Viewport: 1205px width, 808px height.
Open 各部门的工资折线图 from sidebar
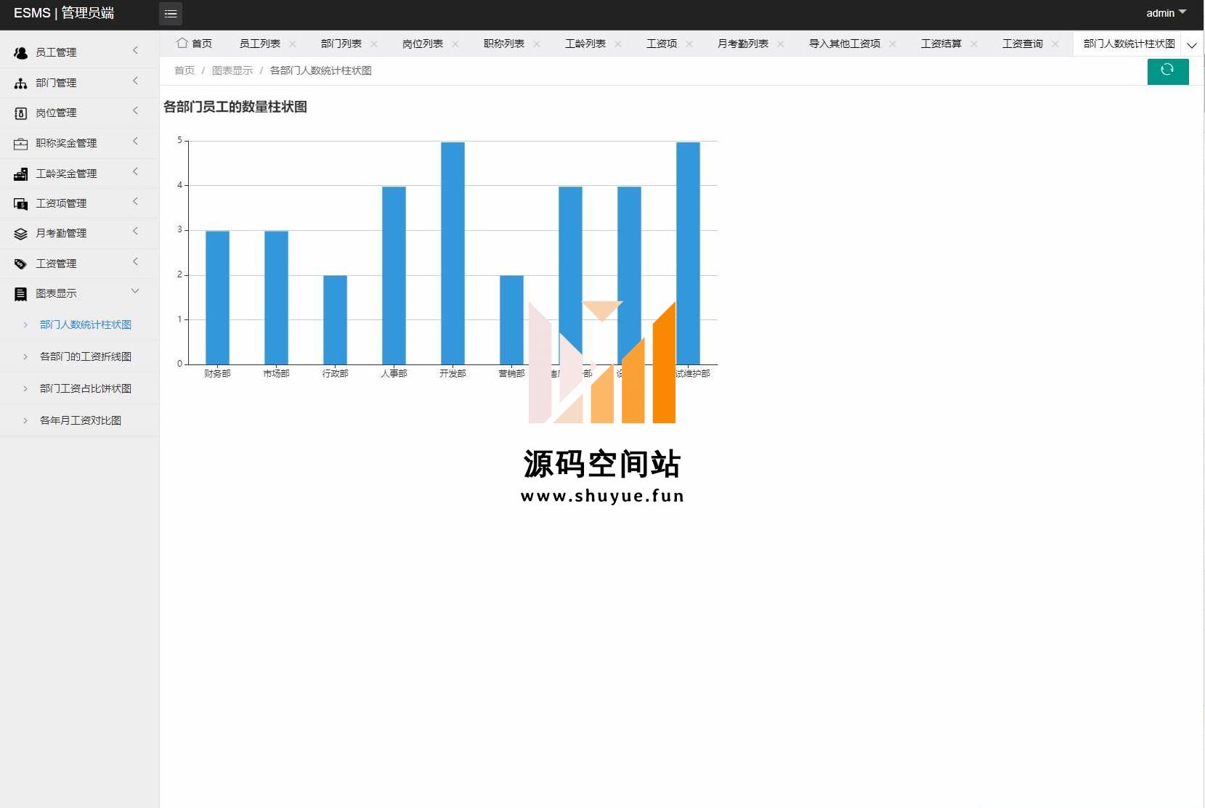[x=85, y=356]
